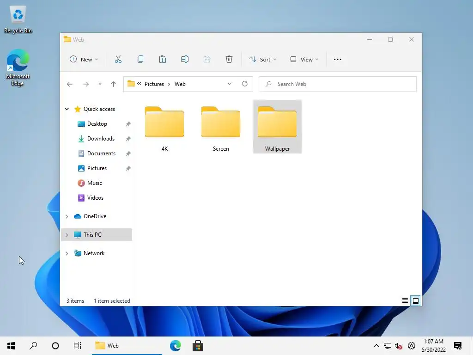
Task: Click the Web File Explorer taskbar button
Action: 127,346
